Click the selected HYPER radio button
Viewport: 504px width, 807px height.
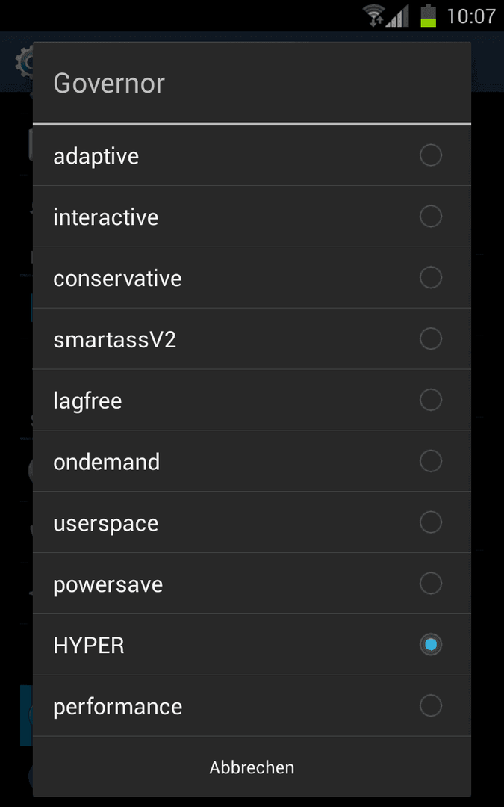(431, 644)
